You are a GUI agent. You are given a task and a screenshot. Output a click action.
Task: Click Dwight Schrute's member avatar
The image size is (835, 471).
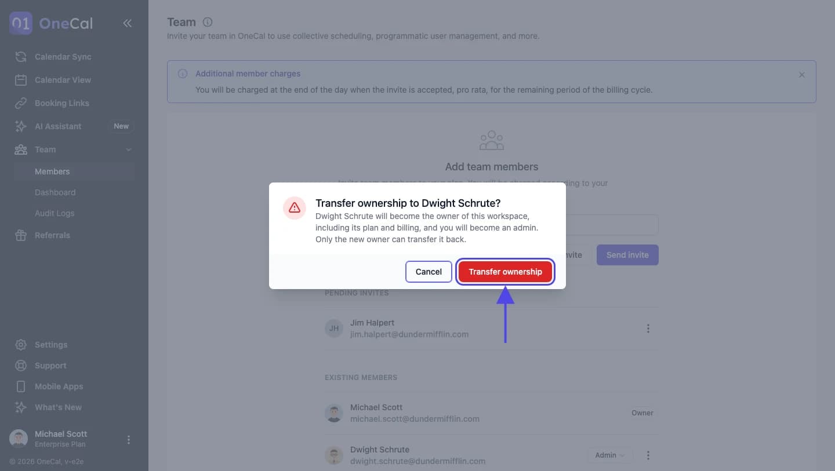334,455
